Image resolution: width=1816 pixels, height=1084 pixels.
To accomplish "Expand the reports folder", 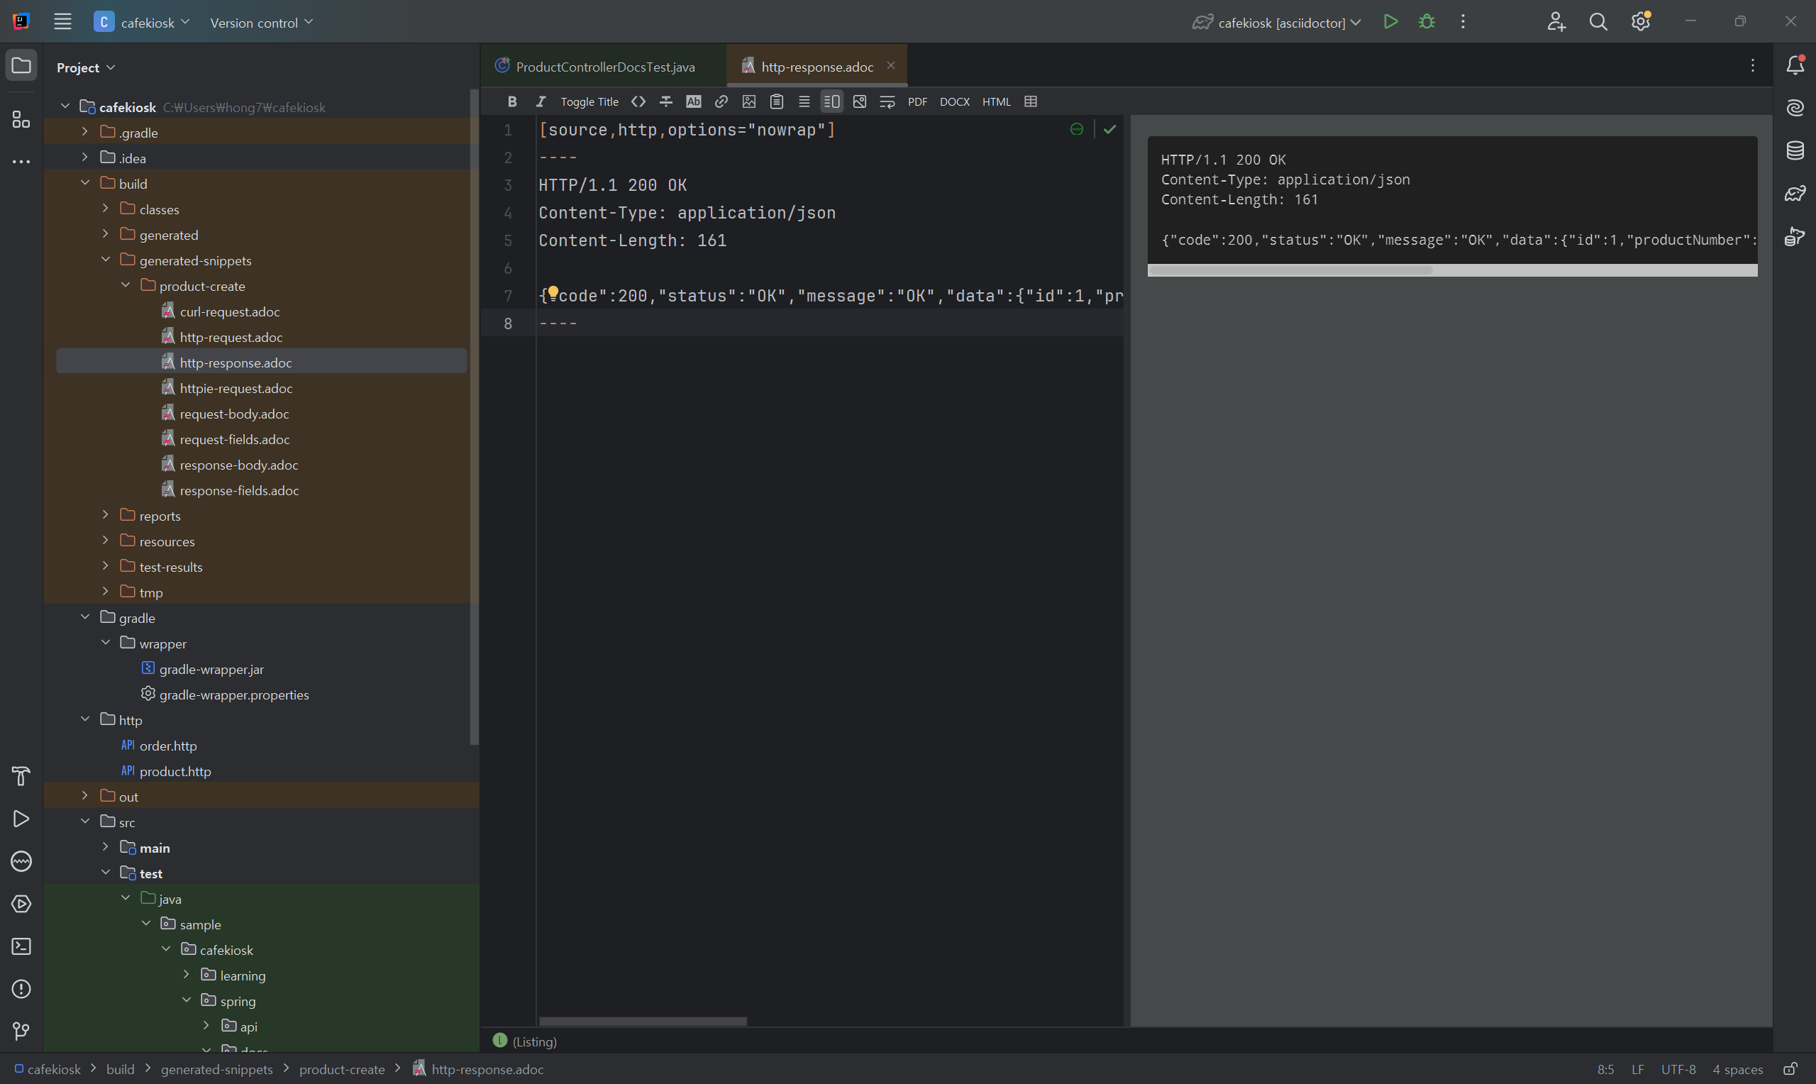I will 105,515.
